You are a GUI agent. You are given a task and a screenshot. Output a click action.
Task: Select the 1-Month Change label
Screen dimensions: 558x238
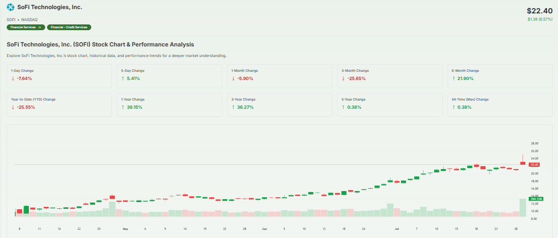pos(244,70)
